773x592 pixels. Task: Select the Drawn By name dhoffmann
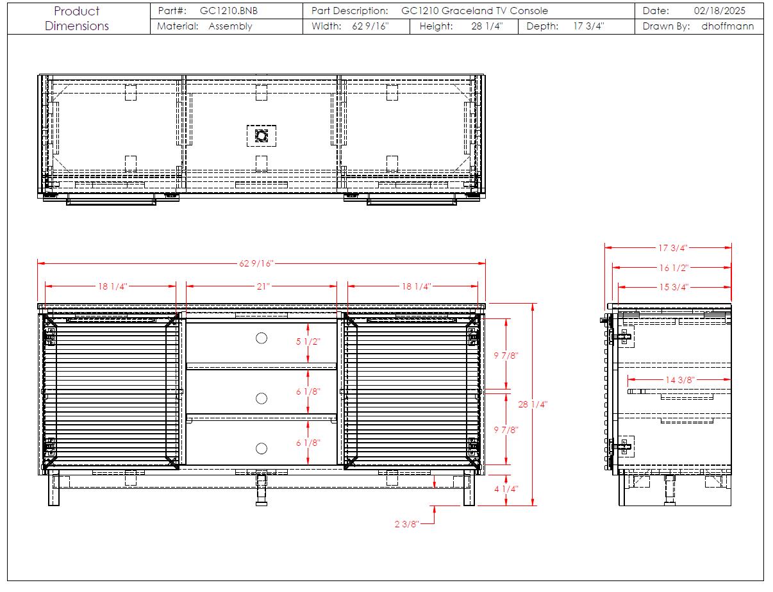point(727,26)
